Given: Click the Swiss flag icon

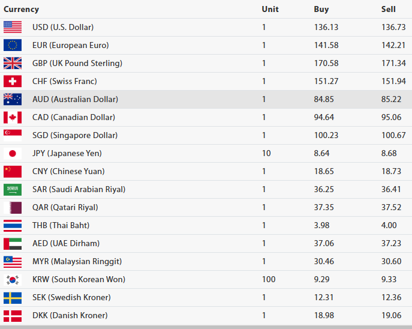Looking at the screenshot, I should pyautogui.click(x=13, y=81).
